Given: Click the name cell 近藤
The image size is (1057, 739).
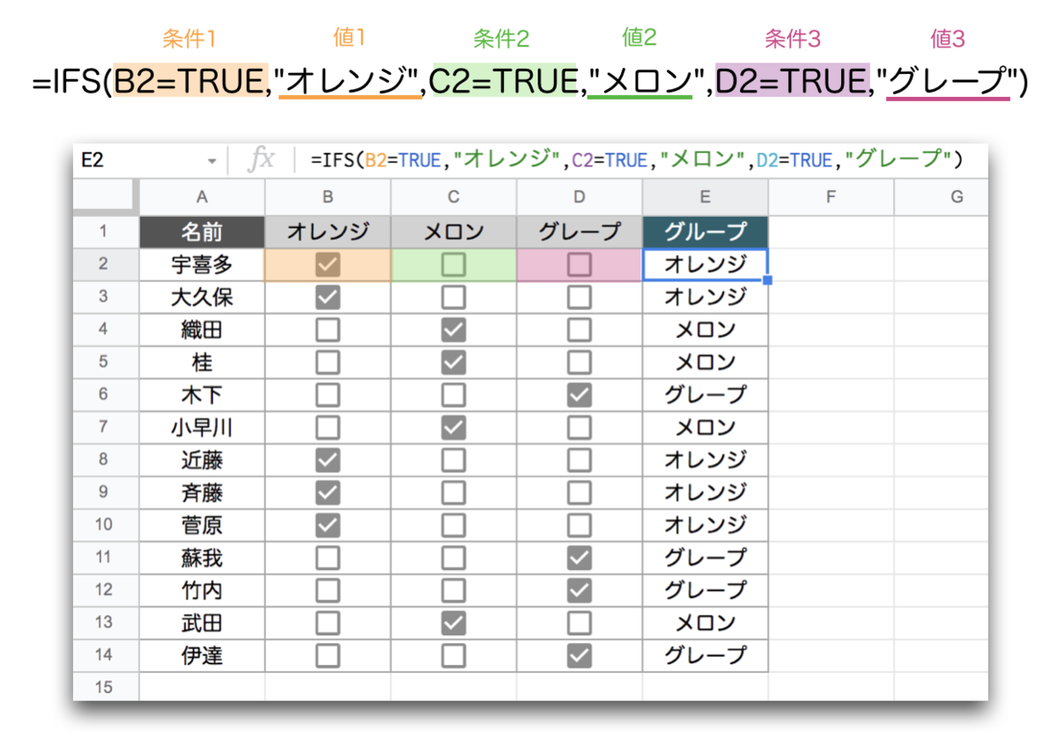Looking at the screenshot, I should coord(202,460).
